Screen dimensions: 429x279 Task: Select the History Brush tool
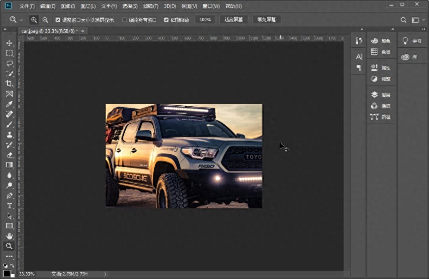click(x=9, y=145)
